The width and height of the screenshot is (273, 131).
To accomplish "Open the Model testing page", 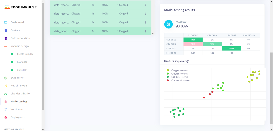I will click(x=19, y=102).
